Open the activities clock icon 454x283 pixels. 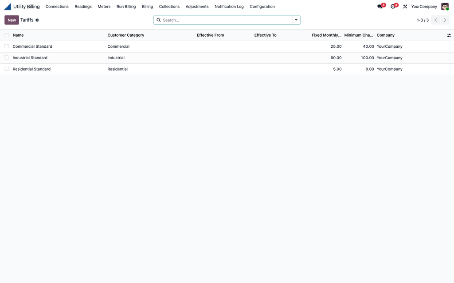(x=393, y=6)
